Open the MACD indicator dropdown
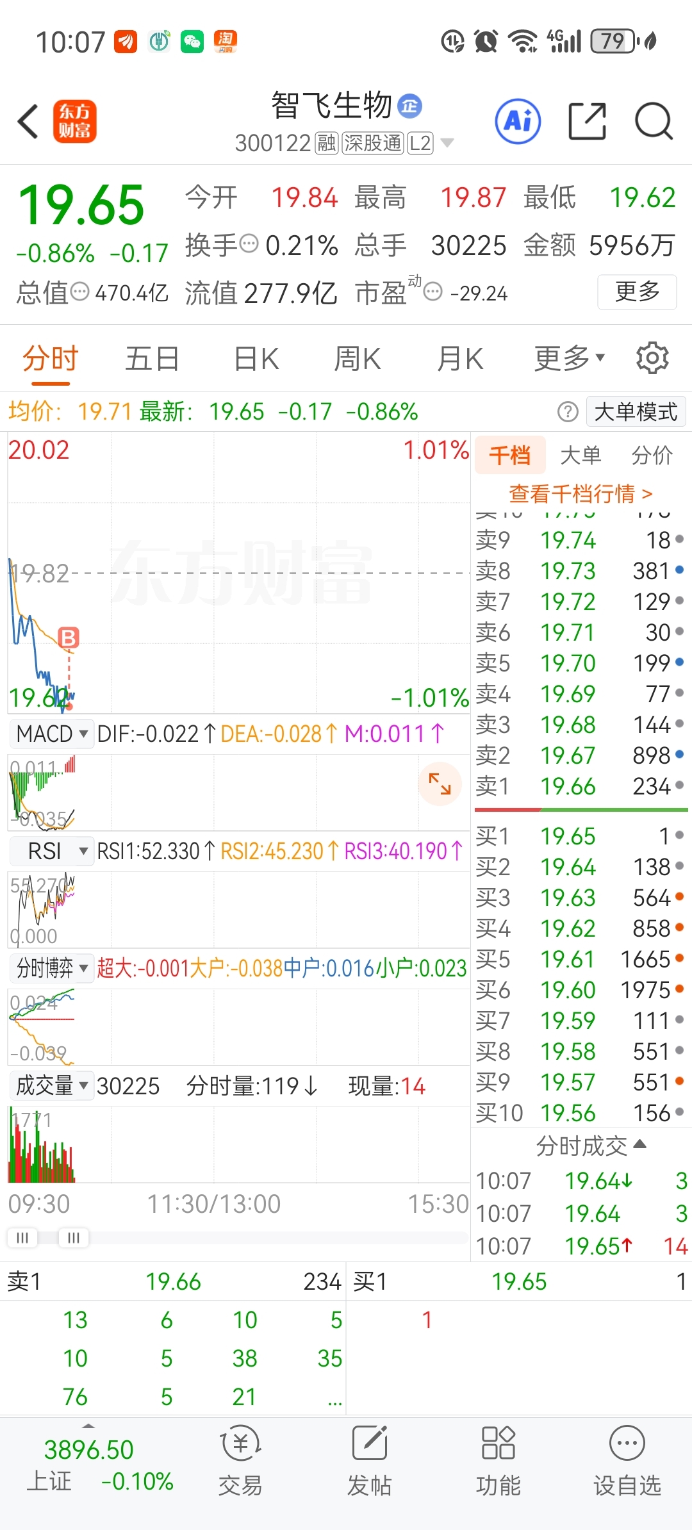 53,734
